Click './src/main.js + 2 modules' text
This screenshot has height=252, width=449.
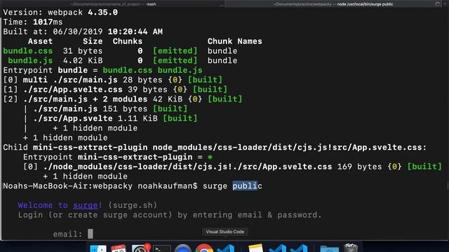(85, 99)
